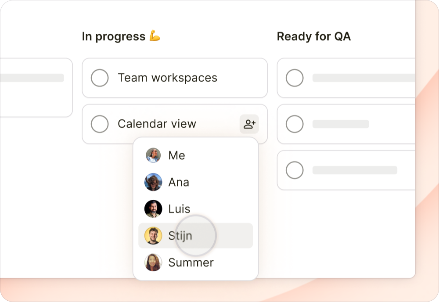Toggle the second Ready for QA task's completion circle
This screenshot has height=302, width=439.
pos(295,124)
